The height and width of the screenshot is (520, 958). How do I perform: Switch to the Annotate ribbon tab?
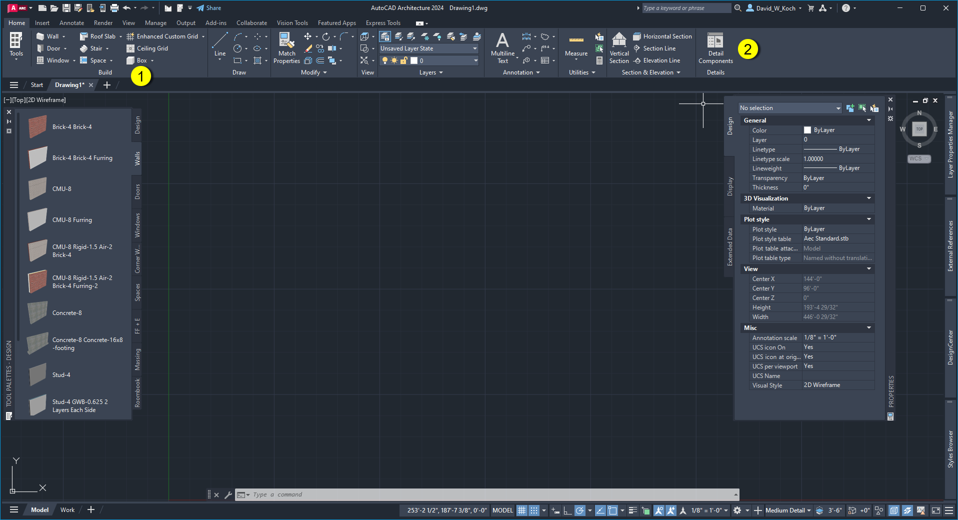click(x=71, y=22)
